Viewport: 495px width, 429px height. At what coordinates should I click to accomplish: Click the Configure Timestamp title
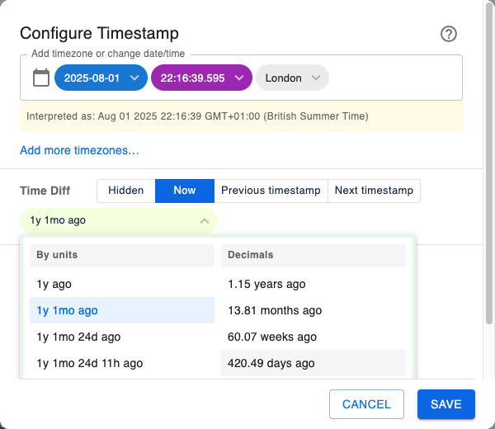point(99,33)
